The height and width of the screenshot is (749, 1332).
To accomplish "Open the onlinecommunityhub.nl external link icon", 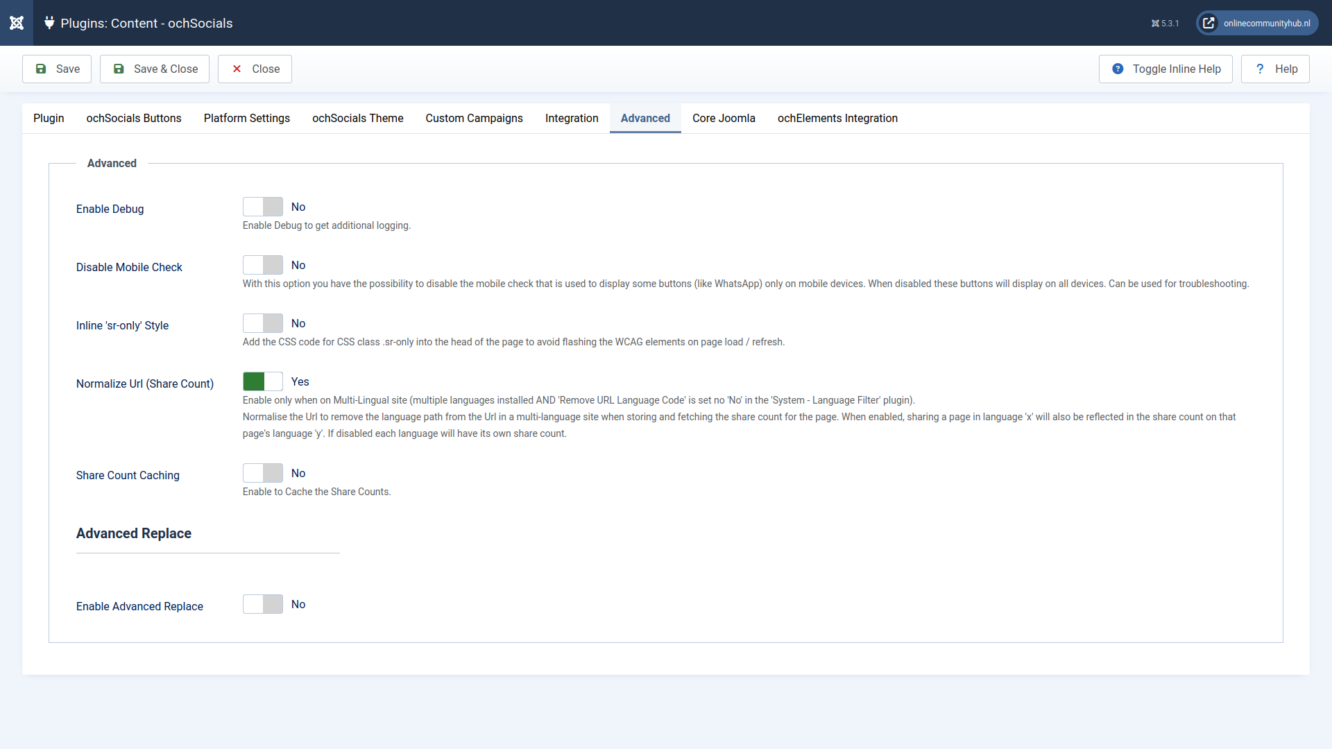I will pyautogui.click(x=1209, y=23).
